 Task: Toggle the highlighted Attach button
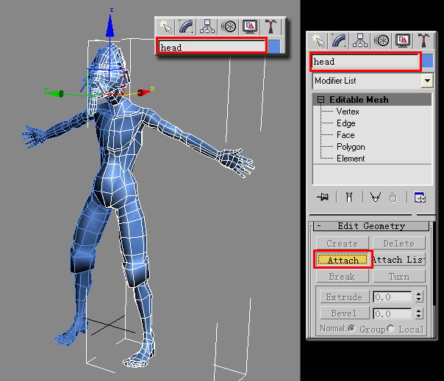click(343, 260)
